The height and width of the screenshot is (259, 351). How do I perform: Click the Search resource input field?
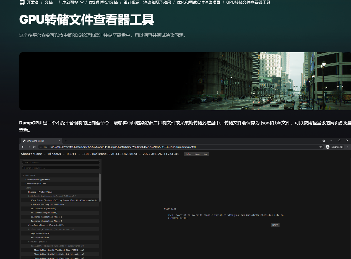(61, 168)
